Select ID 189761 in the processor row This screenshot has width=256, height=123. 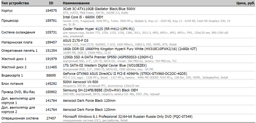pyautogui.click(x=51, y=21)
